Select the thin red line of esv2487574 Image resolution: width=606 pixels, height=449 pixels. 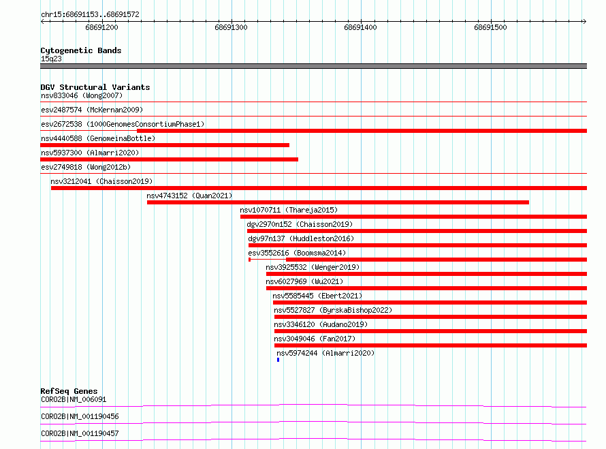(313, 117)
